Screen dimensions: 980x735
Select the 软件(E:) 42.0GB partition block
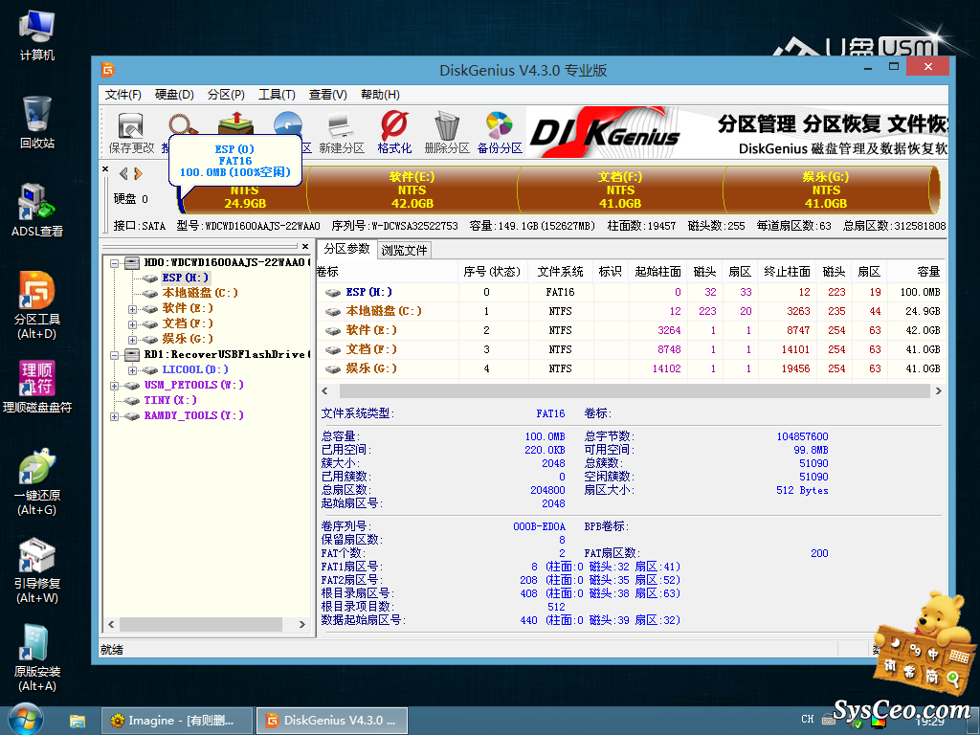click(412, 190)
